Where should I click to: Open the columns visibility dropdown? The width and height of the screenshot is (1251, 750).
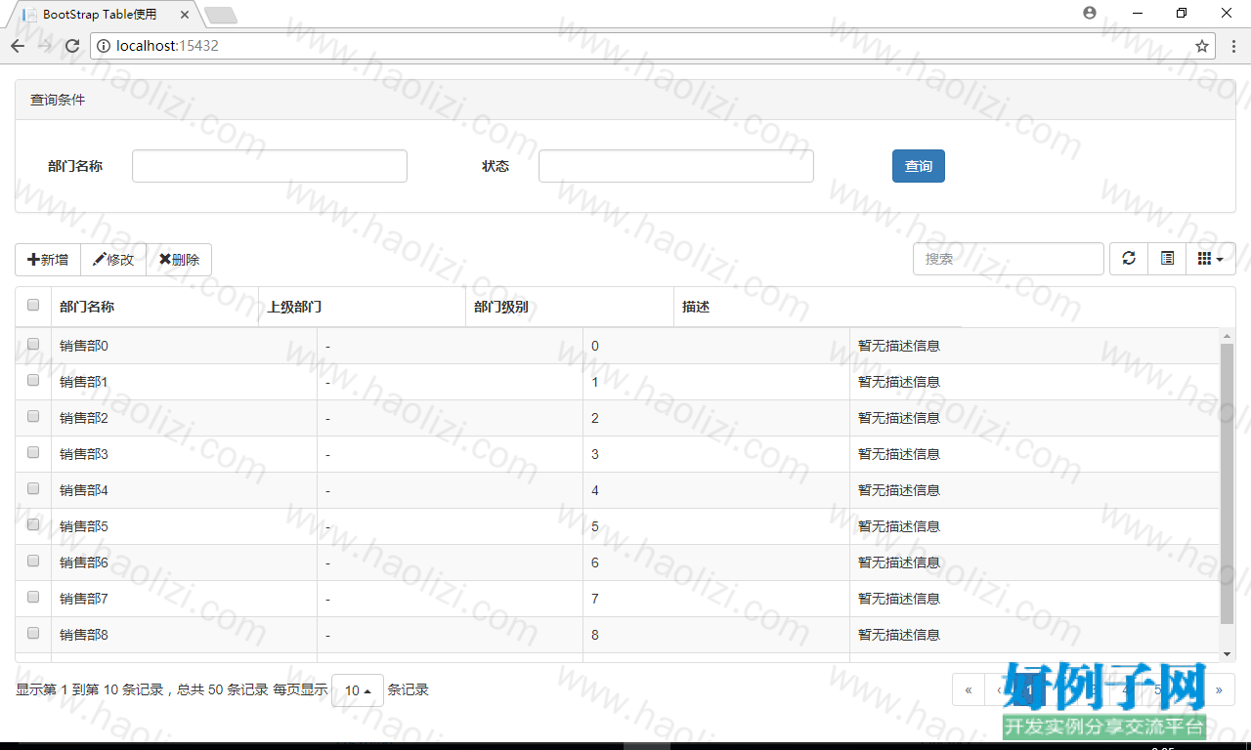point(1211,259)
